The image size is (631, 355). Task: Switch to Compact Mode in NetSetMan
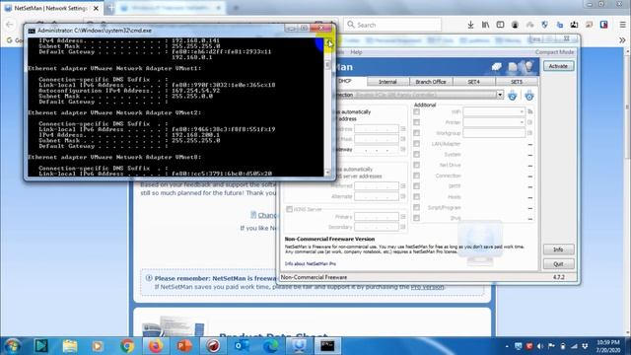(554, 52)
